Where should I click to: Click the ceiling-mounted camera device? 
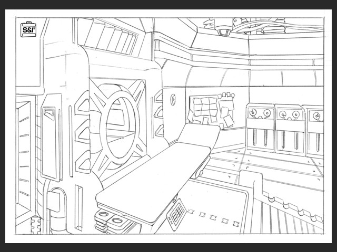pyautogui.click(x=223, y=27)
